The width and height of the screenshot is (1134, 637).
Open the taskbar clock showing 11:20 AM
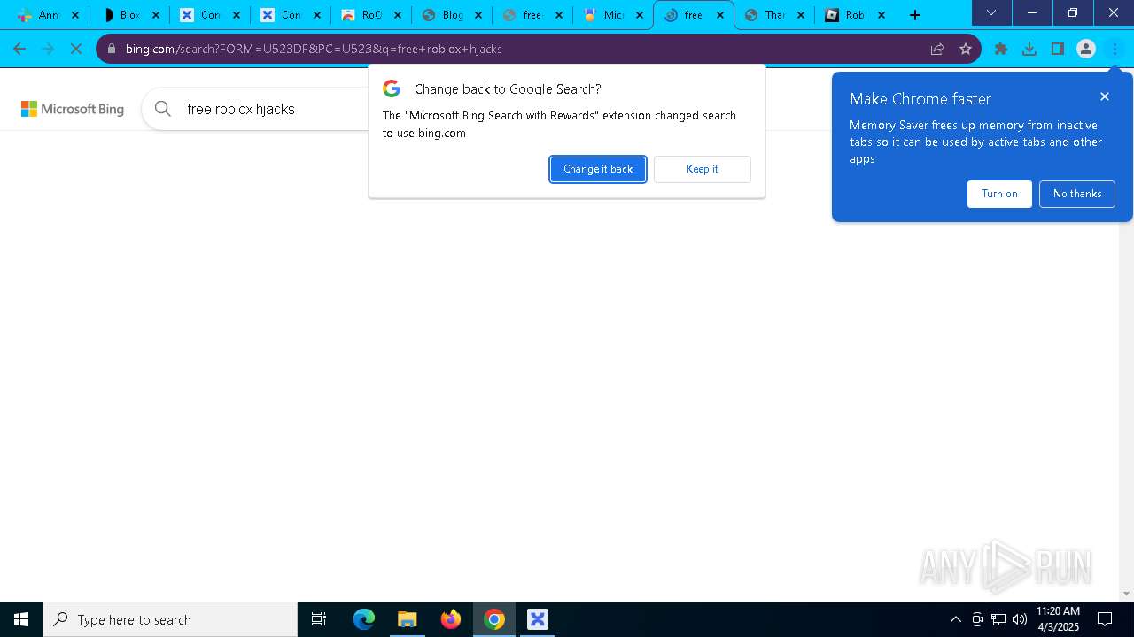click(x=1058, y=619)
